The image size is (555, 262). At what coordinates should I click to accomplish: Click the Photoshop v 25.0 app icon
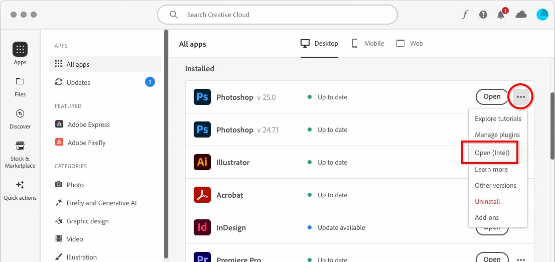202,97
